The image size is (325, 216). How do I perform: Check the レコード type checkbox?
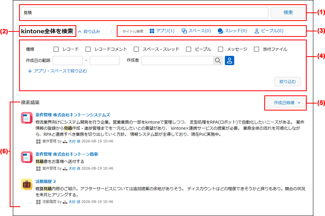pyautogui.click(x=56, y=49)
